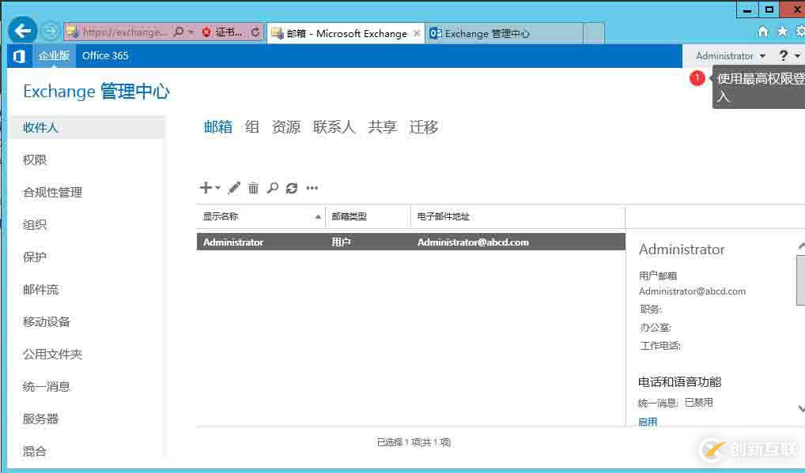This screenshot has width=805, height=473.
Task: Open the Administrator account dropdown
Action: [728, 55]
